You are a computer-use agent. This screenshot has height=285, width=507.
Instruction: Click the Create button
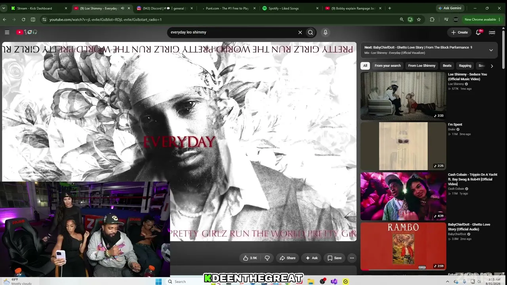click(x=459, y=32)
